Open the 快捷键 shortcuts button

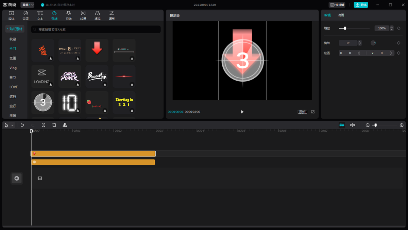[x=337, y=5]
